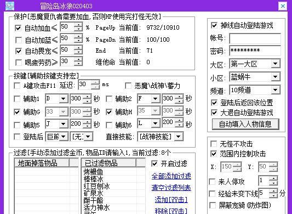Select the 地面掉落物品 column header
The height and width of the screenshot is (214, 292).
coord(42,163)
